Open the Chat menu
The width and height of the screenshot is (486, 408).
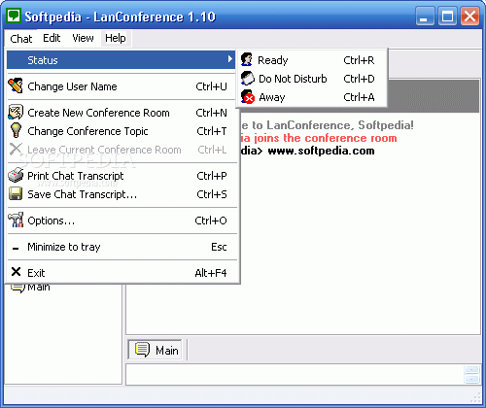21,39
